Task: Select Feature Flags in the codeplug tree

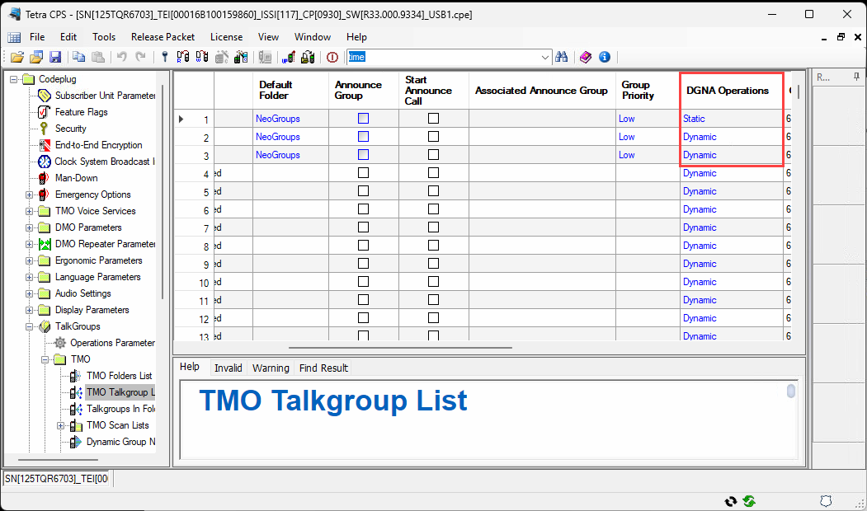Action: click(x=81, y=112)
